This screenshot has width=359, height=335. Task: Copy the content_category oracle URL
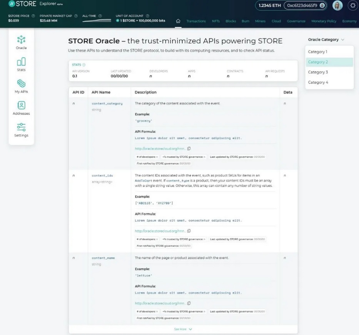coord(189,148)
